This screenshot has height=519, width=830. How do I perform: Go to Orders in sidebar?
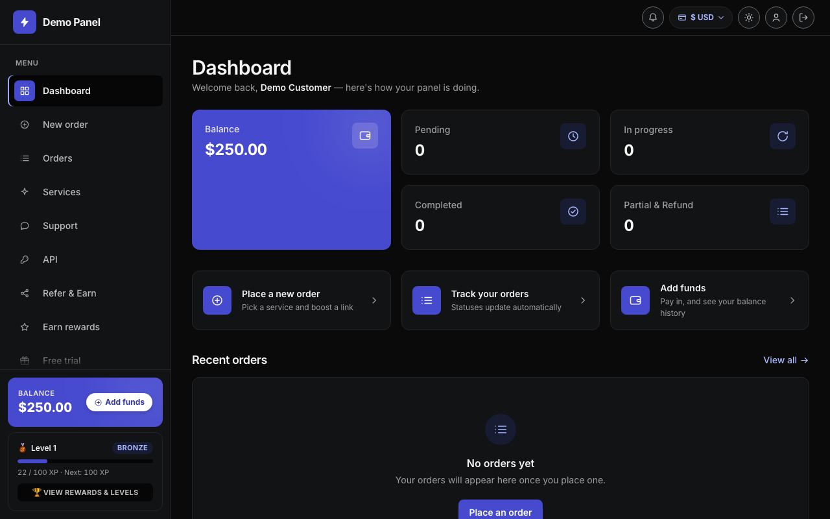86,158
